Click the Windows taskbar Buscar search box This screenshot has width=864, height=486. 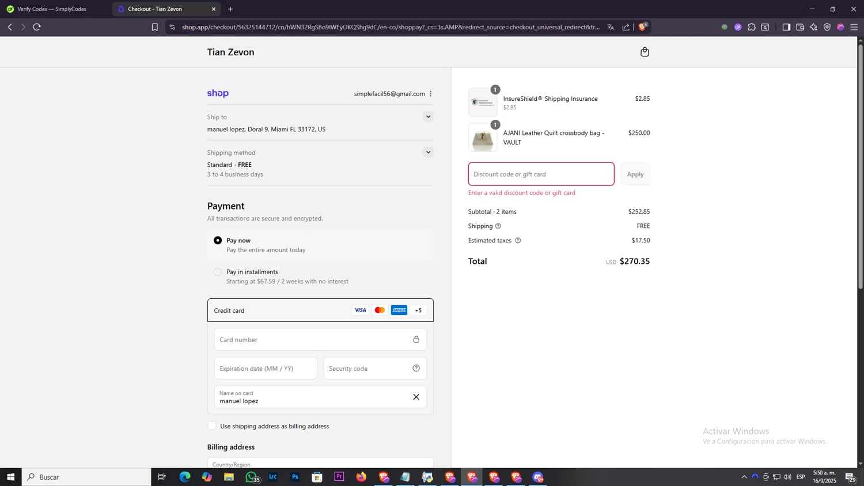pyautogui.click(x=86, y=477)
